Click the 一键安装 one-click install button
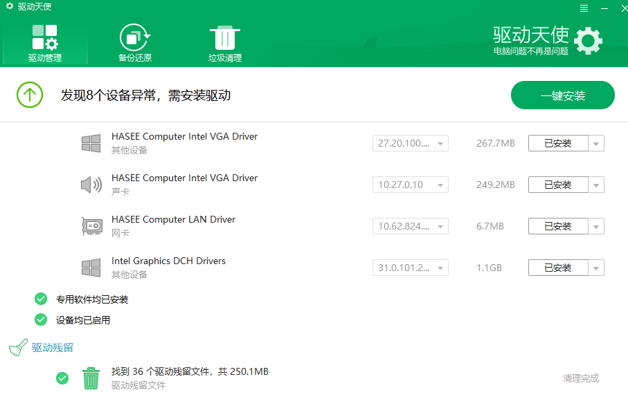This screenshot has height=399, width=628. pyautogui.click(x=563, y=95)
